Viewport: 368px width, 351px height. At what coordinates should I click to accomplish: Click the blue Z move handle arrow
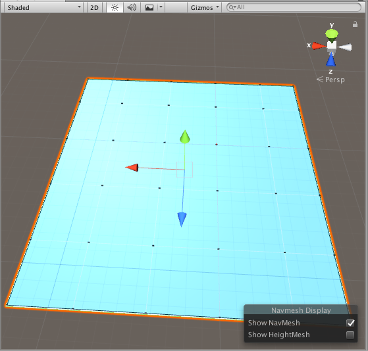click(182, 220)
